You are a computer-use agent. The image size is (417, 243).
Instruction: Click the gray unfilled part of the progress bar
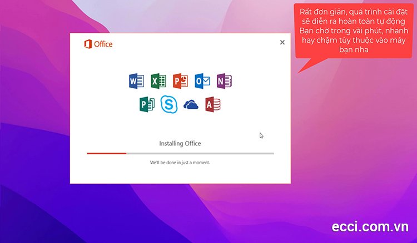coord(200,153)
